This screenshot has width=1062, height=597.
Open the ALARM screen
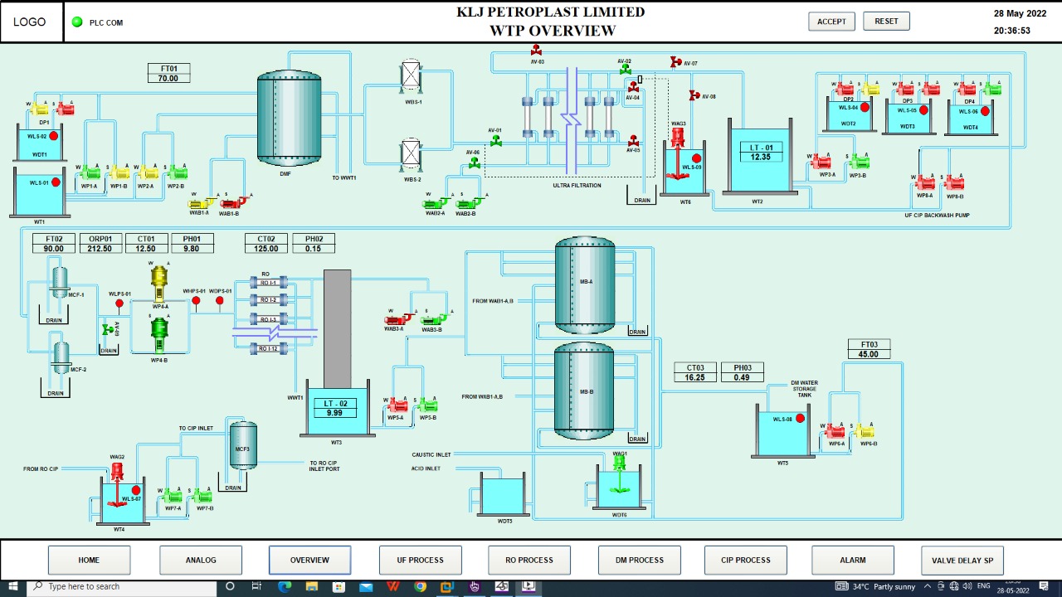853,561
